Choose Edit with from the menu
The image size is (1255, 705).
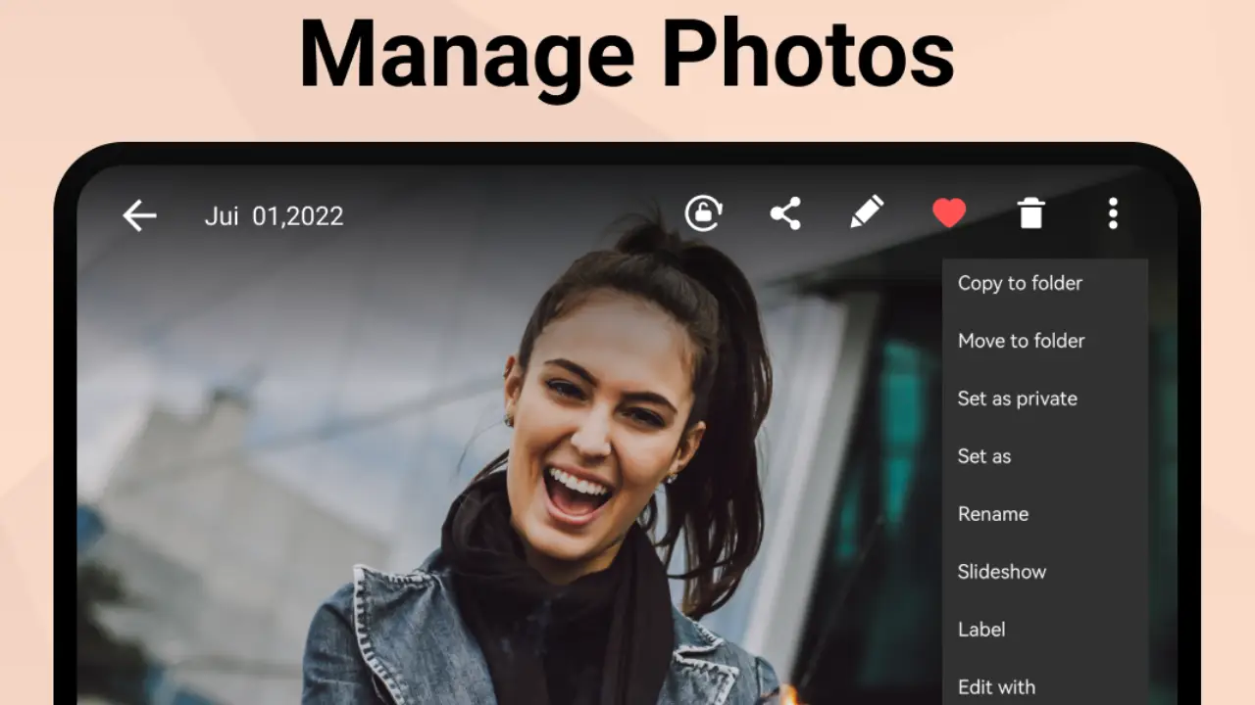point(996,686)
